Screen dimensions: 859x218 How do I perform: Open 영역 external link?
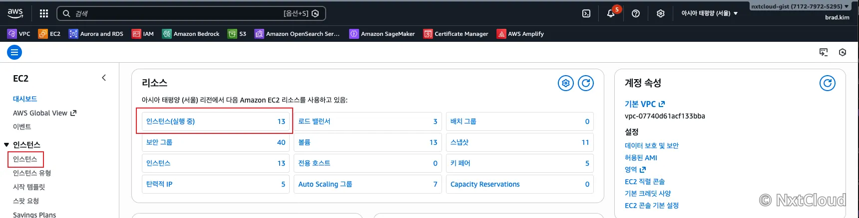(x=635, y=170)
